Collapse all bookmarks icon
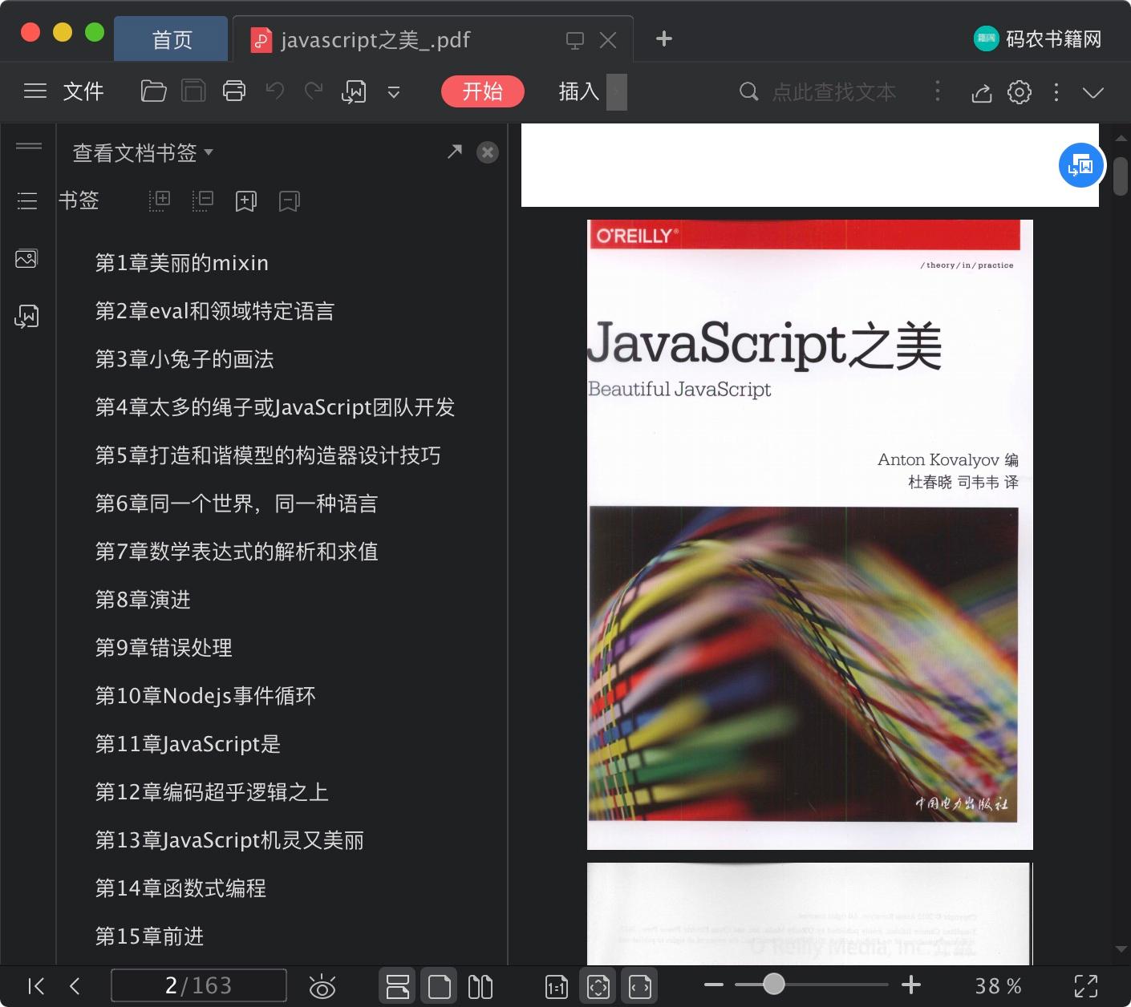 coord(203,200)
